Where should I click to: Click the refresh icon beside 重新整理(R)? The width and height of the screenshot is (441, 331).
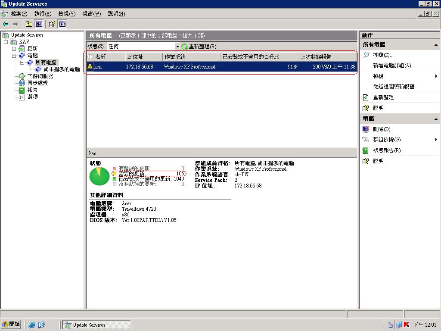[184, 47]
